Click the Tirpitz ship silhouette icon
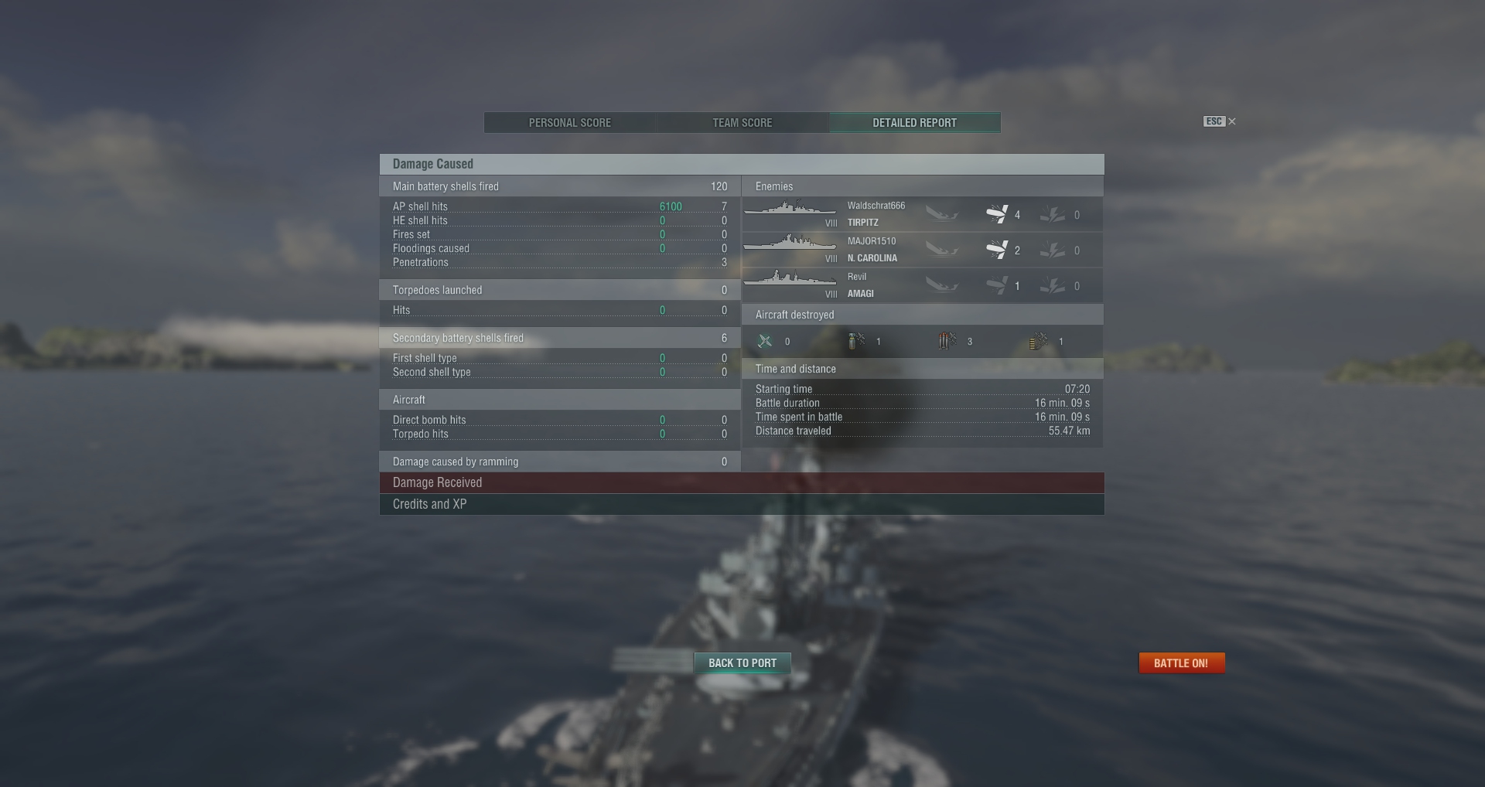Viewport: 1485px width, 787px height. 790,209
